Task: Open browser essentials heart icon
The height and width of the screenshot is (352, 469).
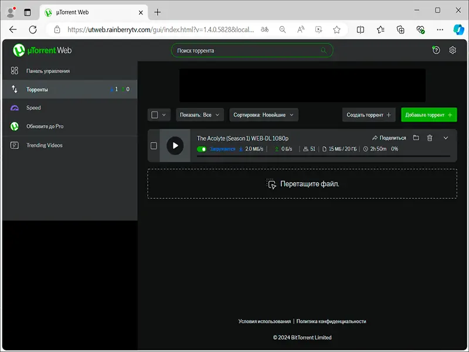Action: [420, 30]
